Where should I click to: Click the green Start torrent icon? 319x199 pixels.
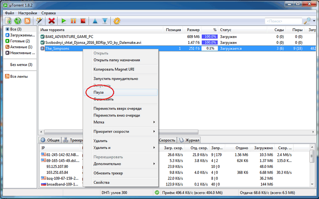(64, 21)
